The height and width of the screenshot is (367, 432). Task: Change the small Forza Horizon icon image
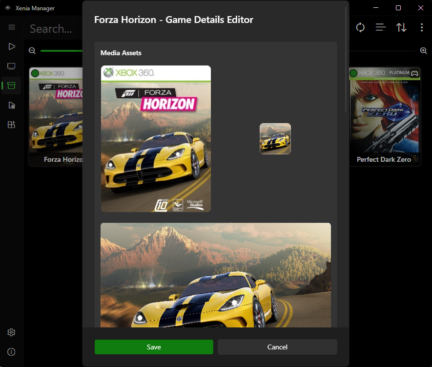(x=275, y=139)
